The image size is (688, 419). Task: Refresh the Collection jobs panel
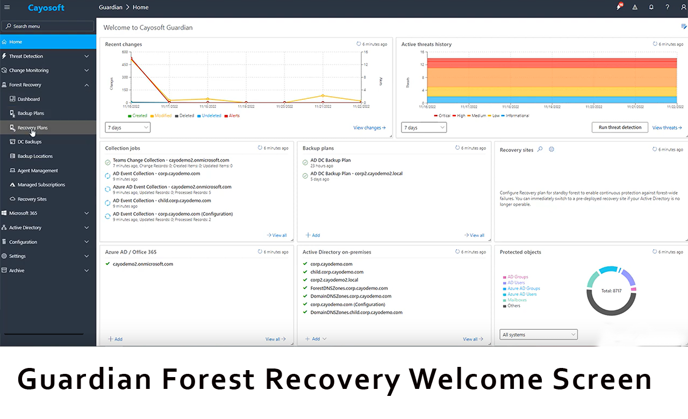(x=260, y=148)
